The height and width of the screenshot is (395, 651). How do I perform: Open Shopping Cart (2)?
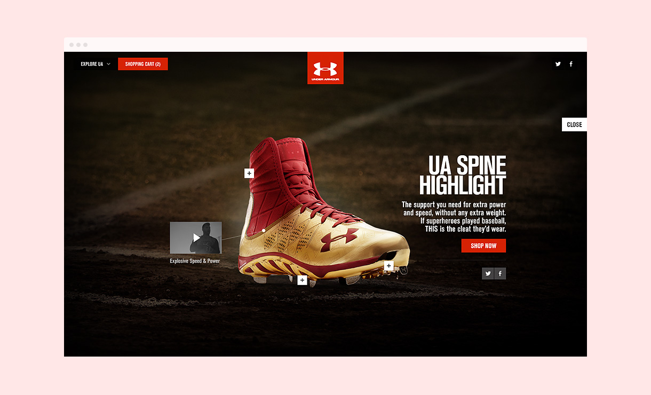pos(143,64)
